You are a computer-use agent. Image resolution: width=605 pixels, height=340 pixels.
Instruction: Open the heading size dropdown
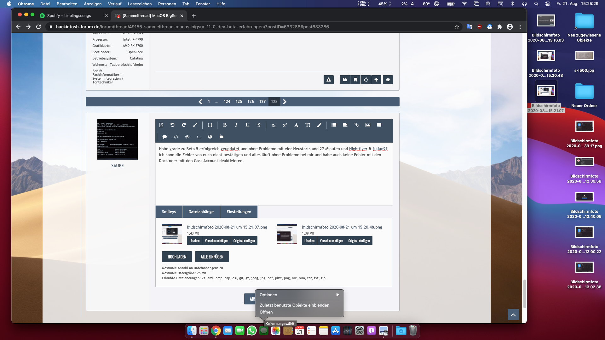coord(210,125)
